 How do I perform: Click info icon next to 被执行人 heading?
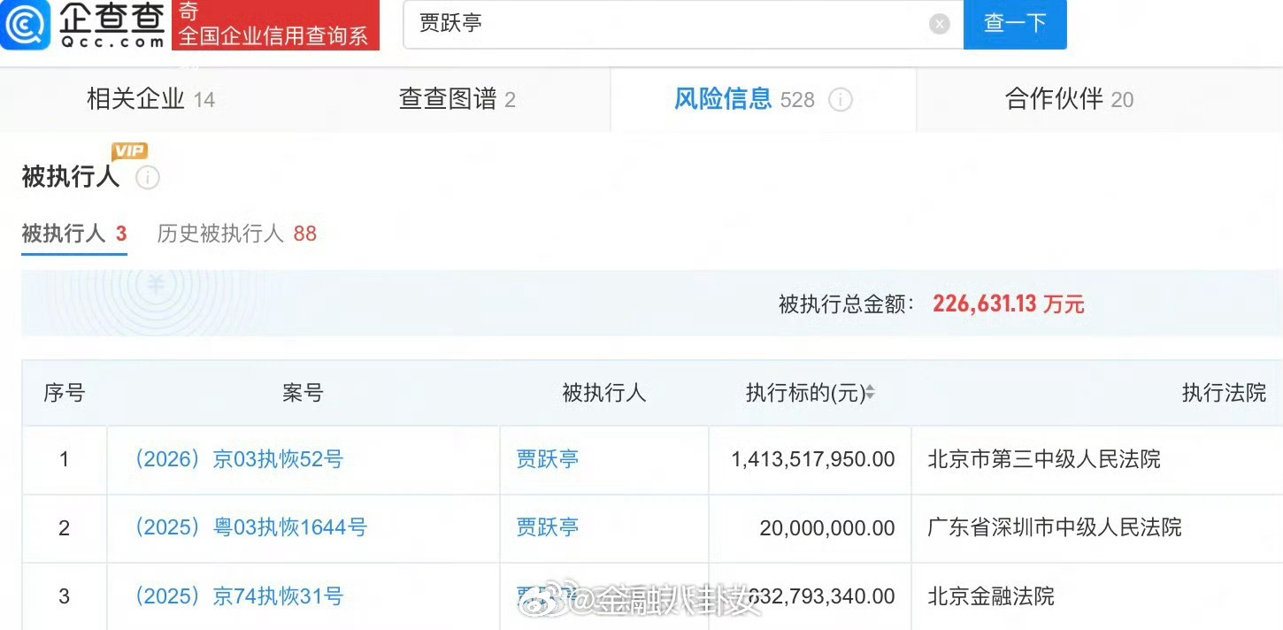(149, 178)
